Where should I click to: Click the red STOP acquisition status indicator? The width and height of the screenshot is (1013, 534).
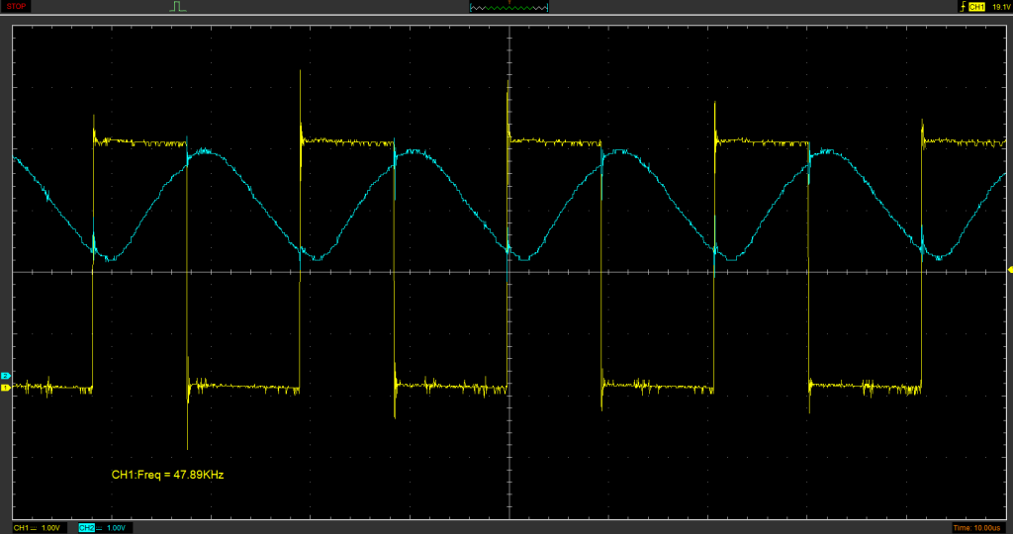tap(17, 6)
